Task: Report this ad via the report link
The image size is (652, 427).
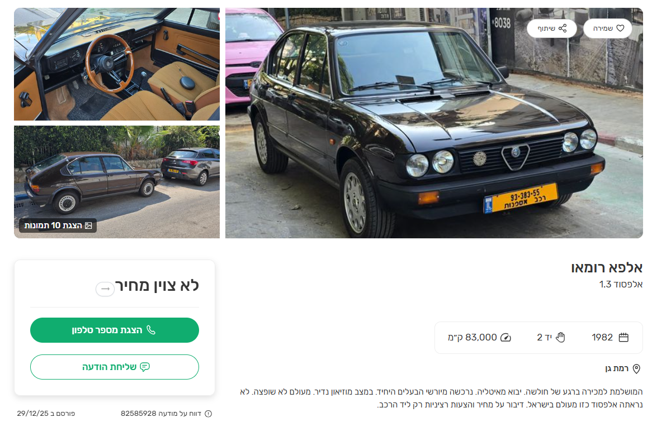Action: click(166, 414)
